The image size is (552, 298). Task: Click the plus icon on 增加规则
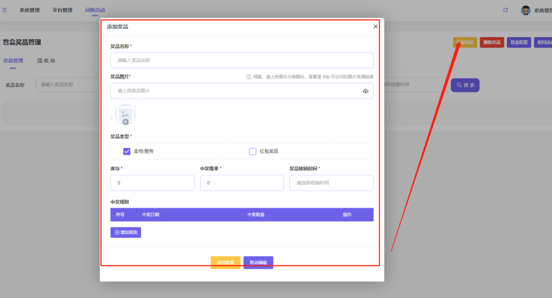[116, 232]
